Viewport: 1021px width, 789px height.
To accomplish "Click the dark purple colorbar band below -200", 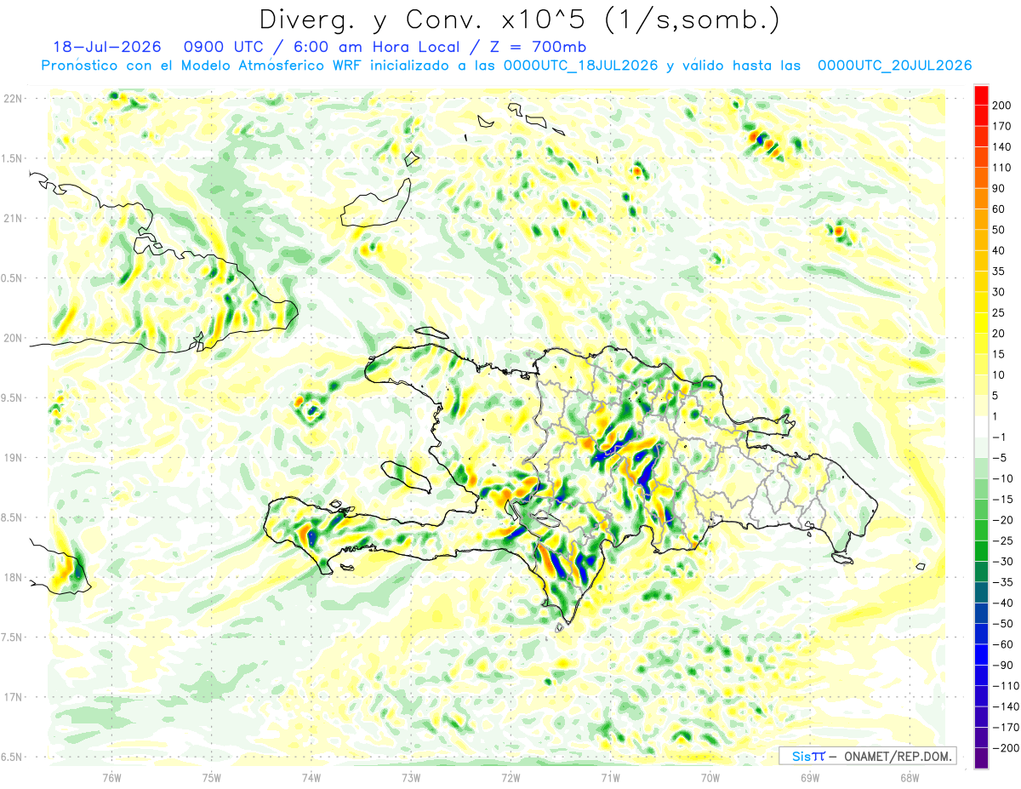I will (981, 758).
